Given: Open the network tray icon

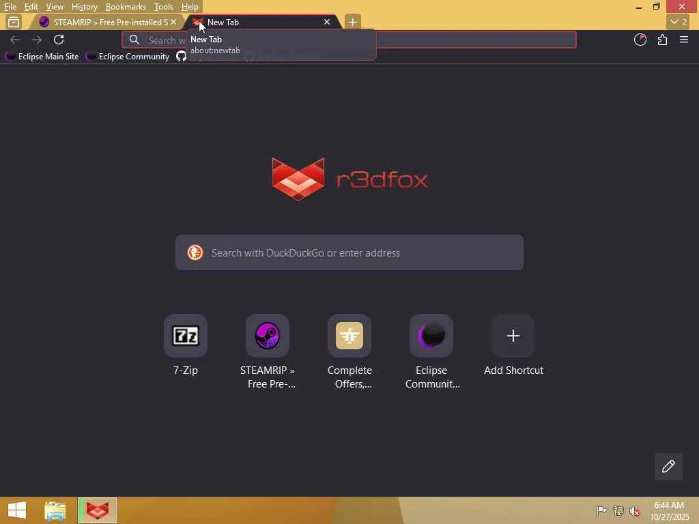Looking at the screenshot, I should tap(618, 510).
